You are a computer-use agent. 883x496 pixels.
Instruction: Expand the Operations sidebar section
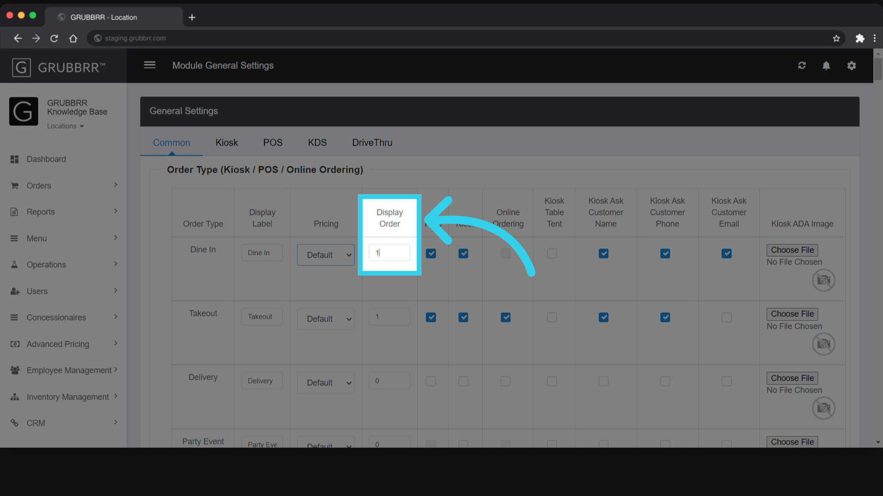coord(115,264)
